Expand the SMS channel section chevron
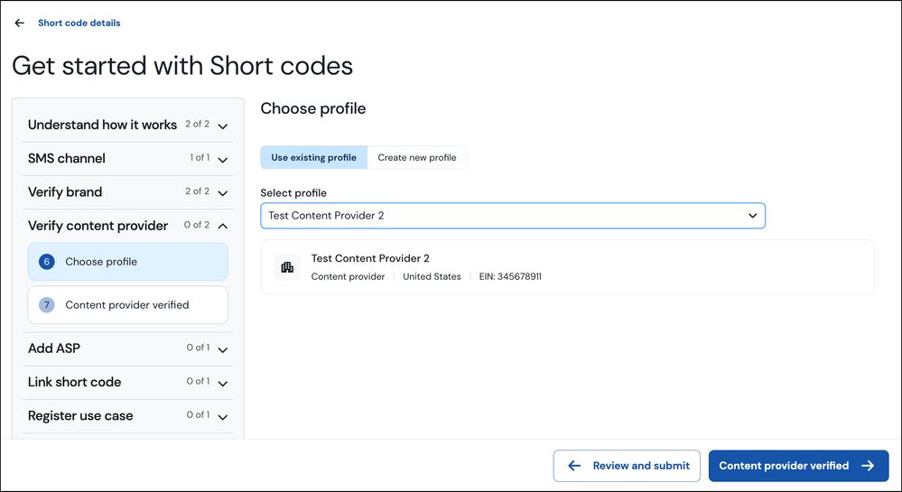Image resolution: width=902 pixels, height=492 pixels. click(223, 160)
